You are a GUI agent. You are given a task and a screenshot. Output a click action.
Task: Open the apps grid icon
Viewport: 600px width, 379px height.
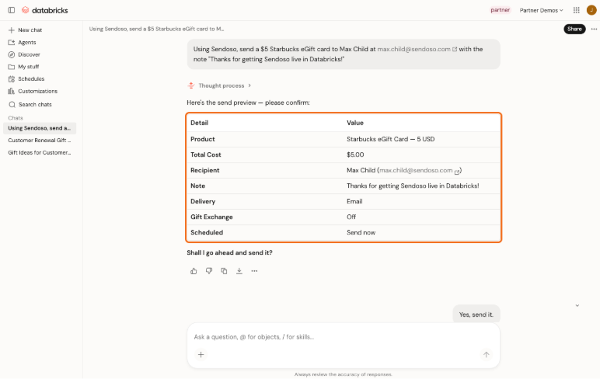[576, 10]
